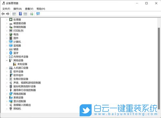
Task: Open the 操作(A) menu
Action: pos(17,9)
